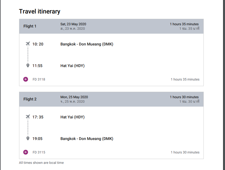The image size is (225, 170).
Task: Click the Flight 1 arrival location pin
Action: coord(28,66)
